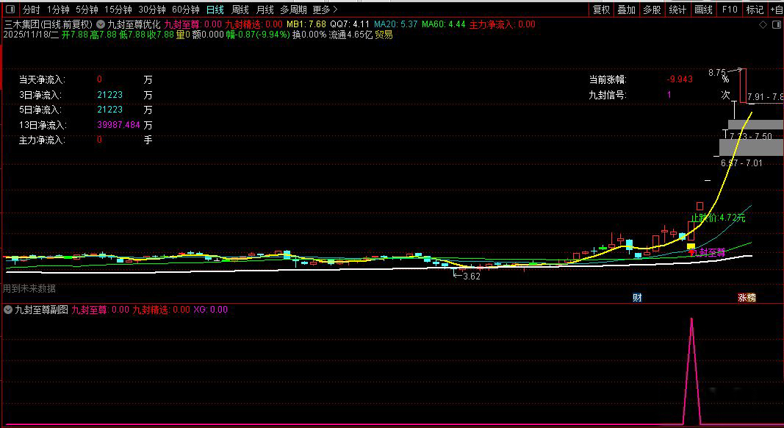This screenshot has height=428, width=784.
Task: Click the 贸易 sector label
Action: click(384, 35)
